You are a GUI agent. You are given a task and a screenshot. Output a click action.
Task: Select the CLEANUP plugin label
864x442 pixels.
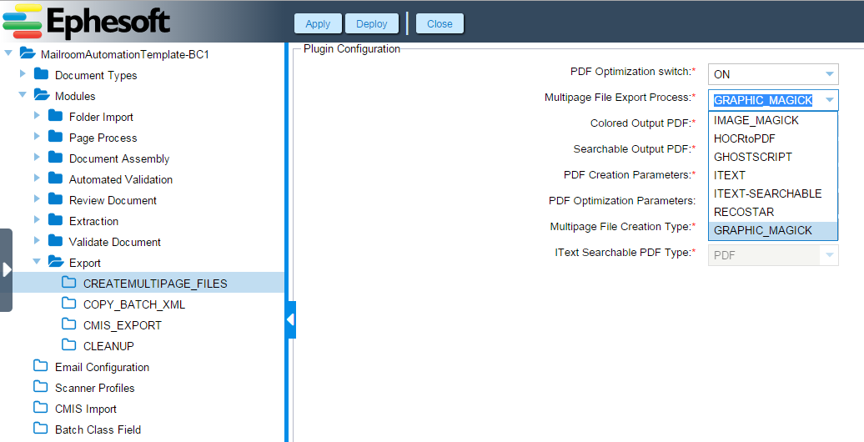point(108,346)
